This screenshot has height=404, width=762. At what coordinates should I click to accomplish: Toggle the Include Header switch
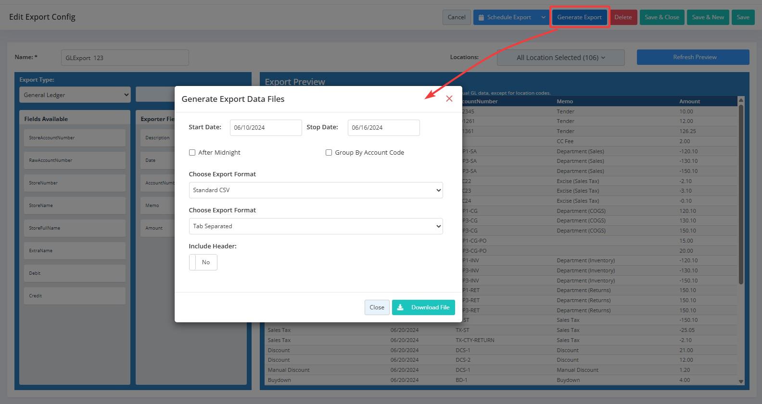(x=203, y=262)
